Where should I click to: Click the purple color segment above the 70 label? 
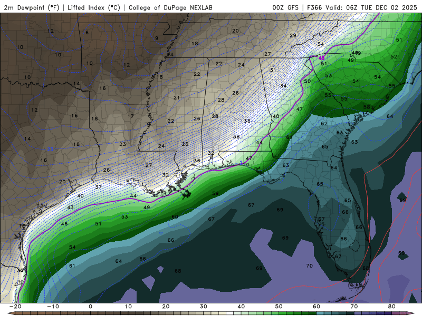[358, 313]
